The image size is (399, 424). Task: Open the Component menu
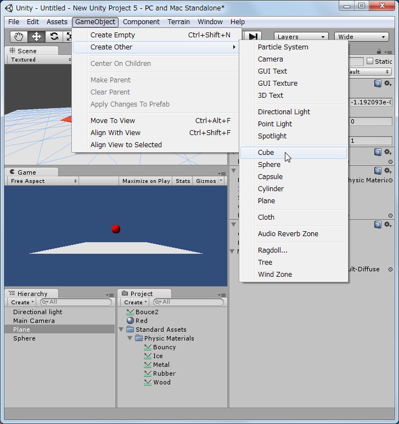point(141,21)
